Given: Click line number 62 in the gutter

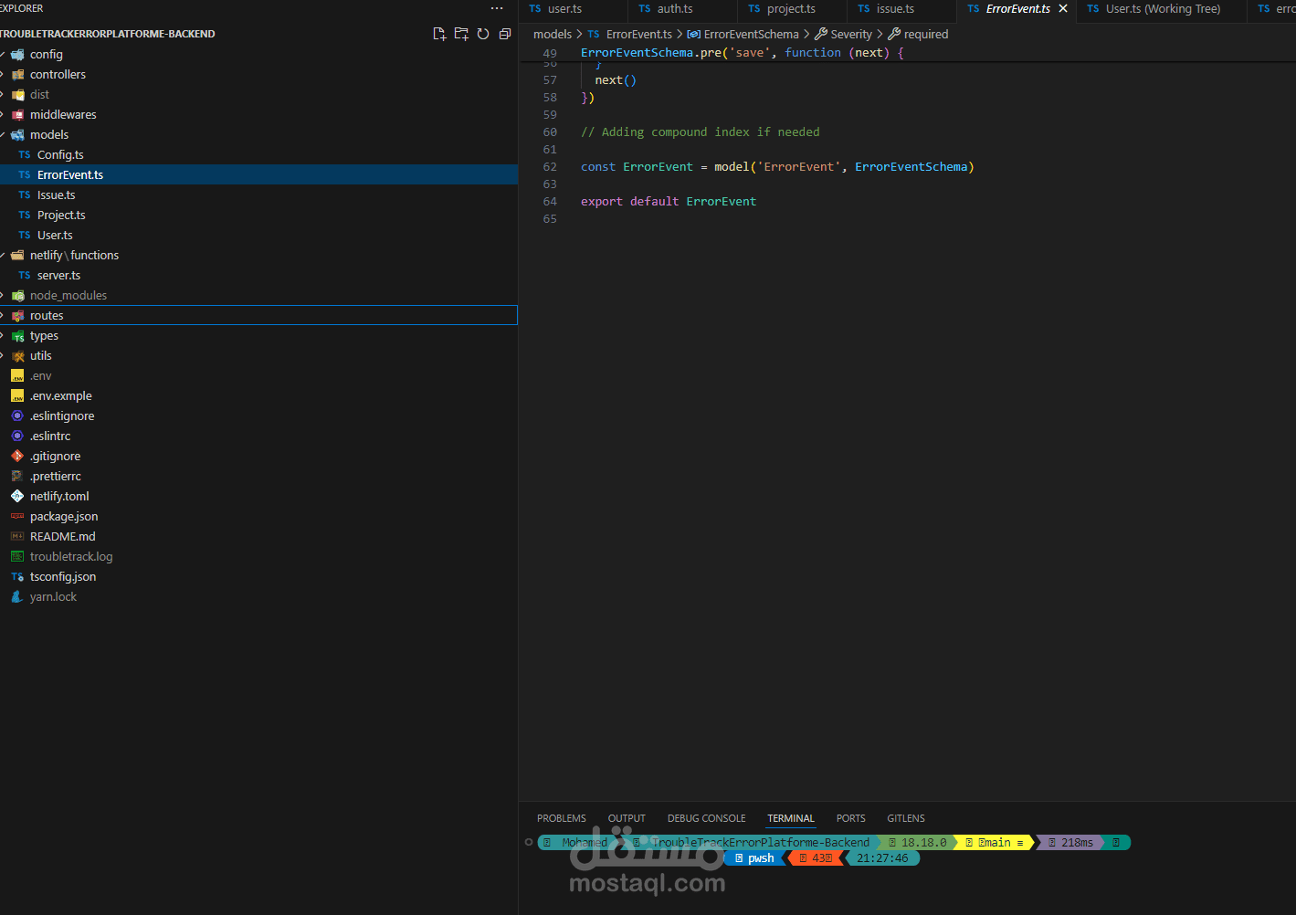Looking at the screenshot, I should [x=550, y=167].
